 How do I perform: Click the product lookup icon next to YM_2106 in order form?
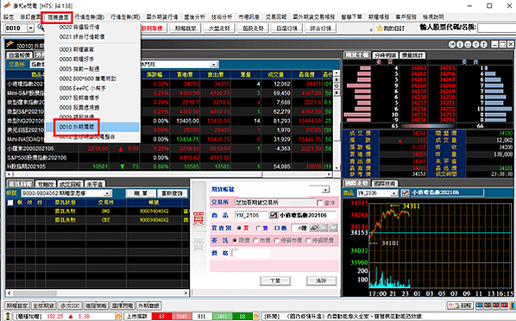(x=274, y=215)
